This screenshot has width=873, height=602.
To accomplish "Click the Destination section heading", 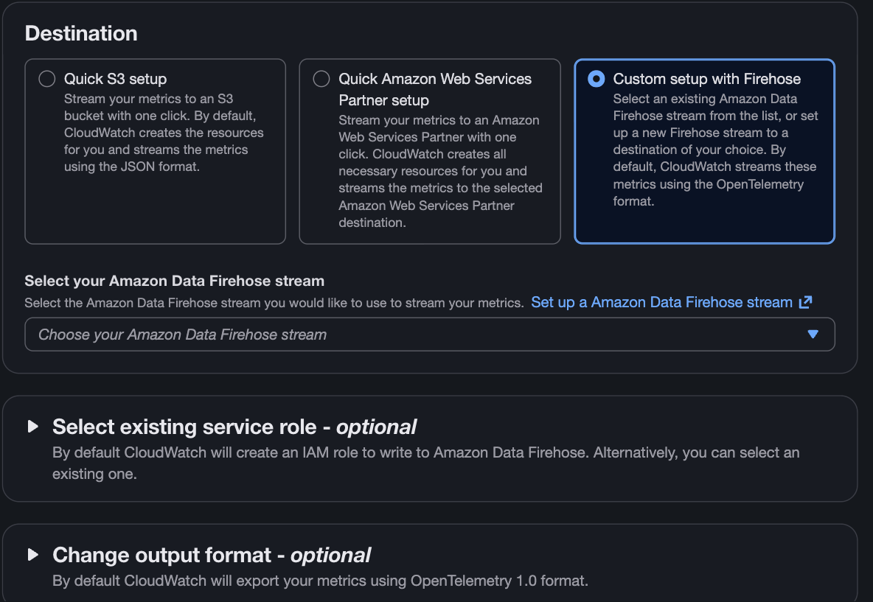I will (81, 33).
